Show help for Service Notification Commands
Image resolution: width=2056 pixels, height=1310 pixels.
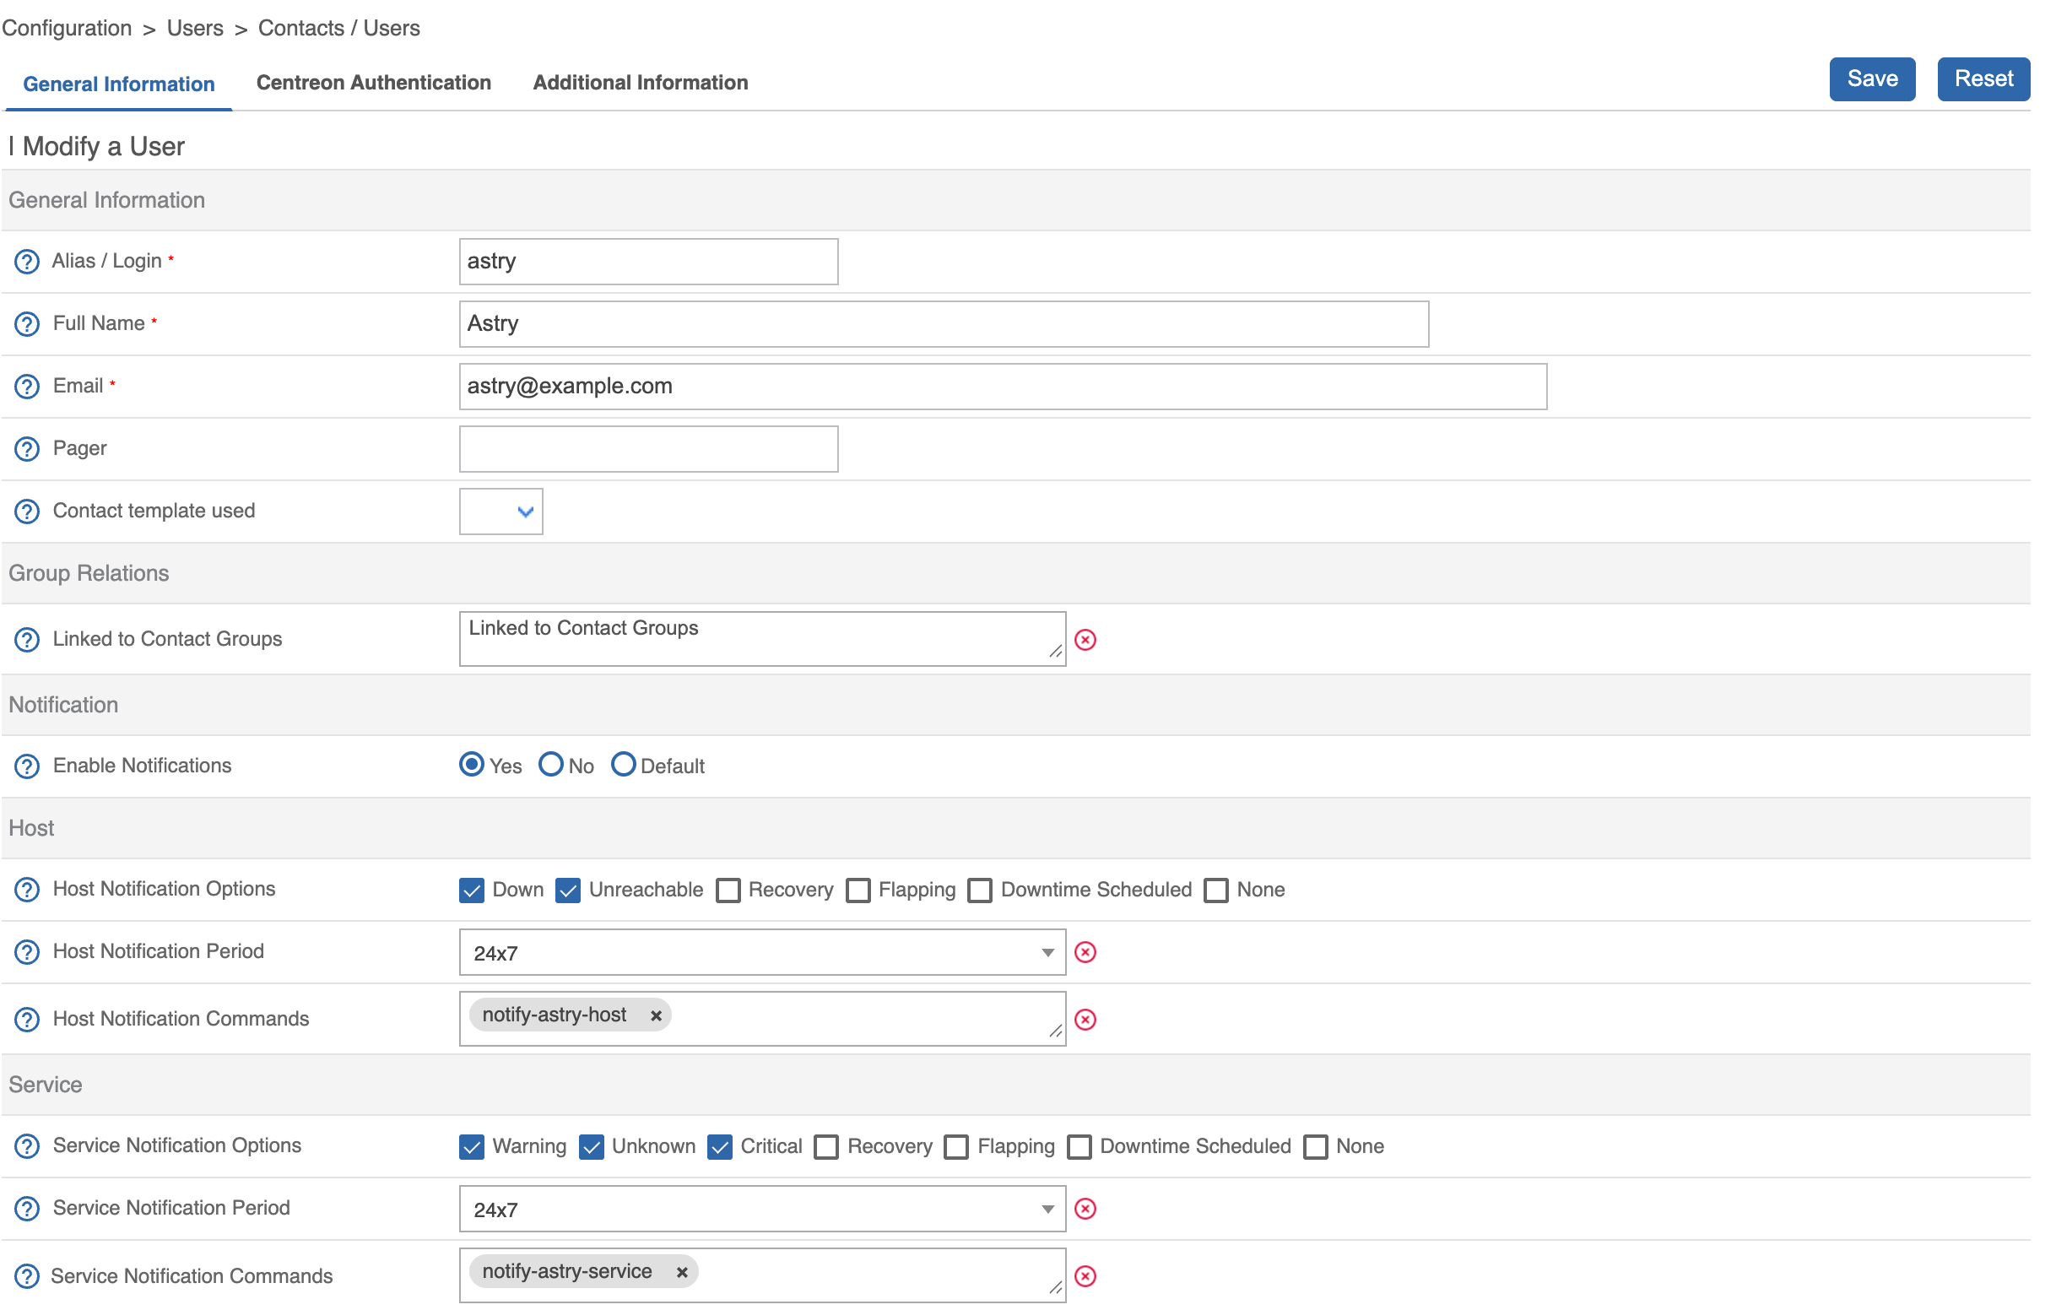click(x=27, y=1275)
